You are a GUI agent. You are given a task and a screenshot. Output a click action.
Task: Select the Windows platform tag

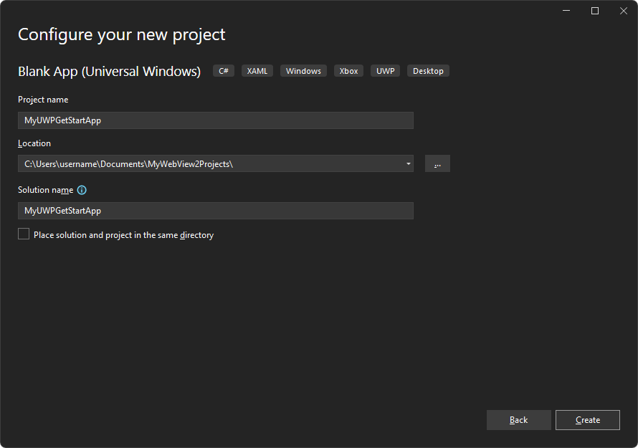pyautogui.click(x=303, y=70)
